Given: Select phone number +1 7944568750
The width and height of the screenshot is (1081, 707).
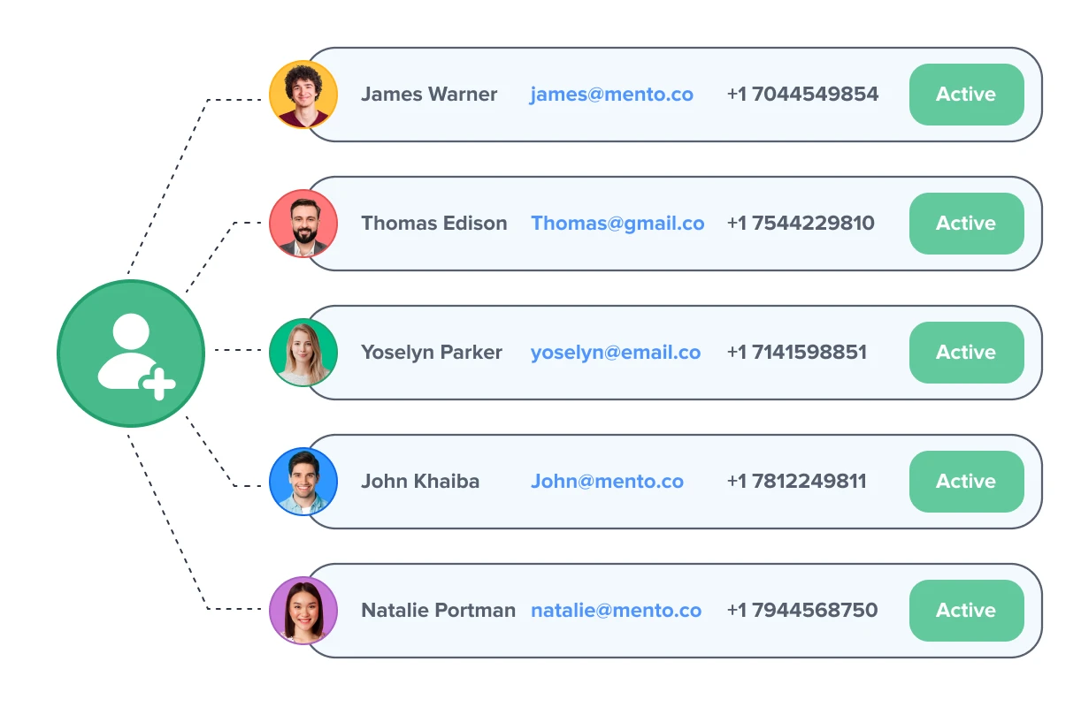Looking at the screenshot, I should [802, 611].
